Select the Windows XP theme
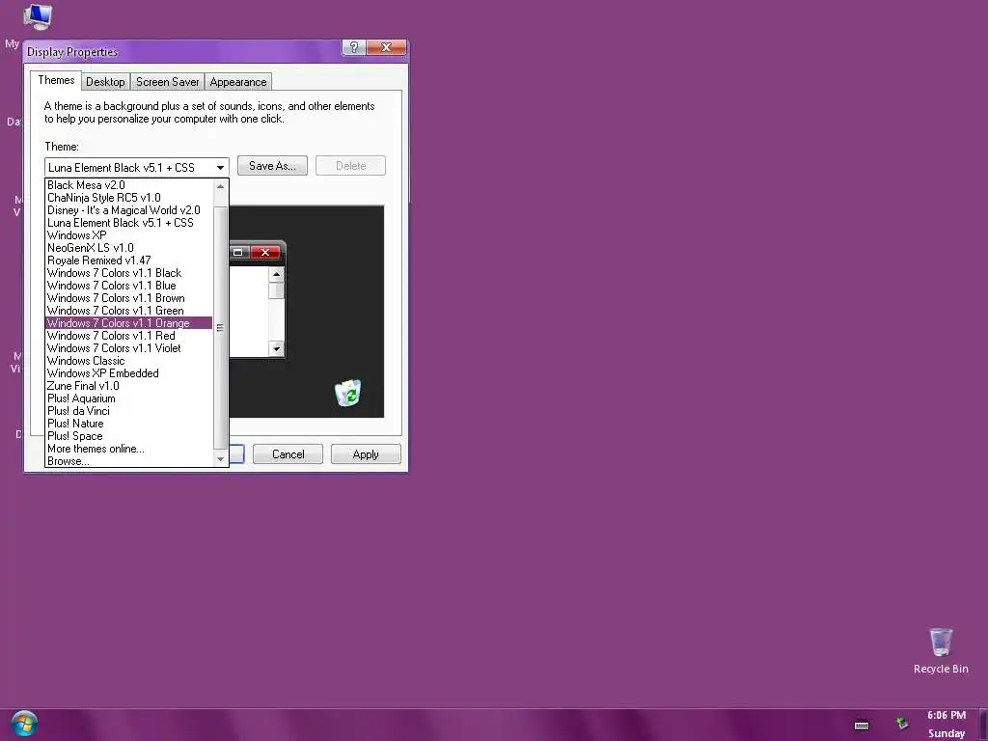This screenshot has height=741, width=988. [x=129, y=235]
